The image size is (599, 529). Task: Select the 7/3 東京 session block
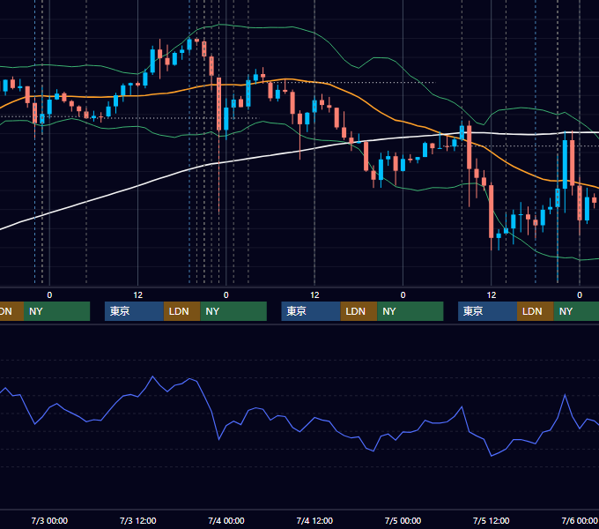pos(134,311)
